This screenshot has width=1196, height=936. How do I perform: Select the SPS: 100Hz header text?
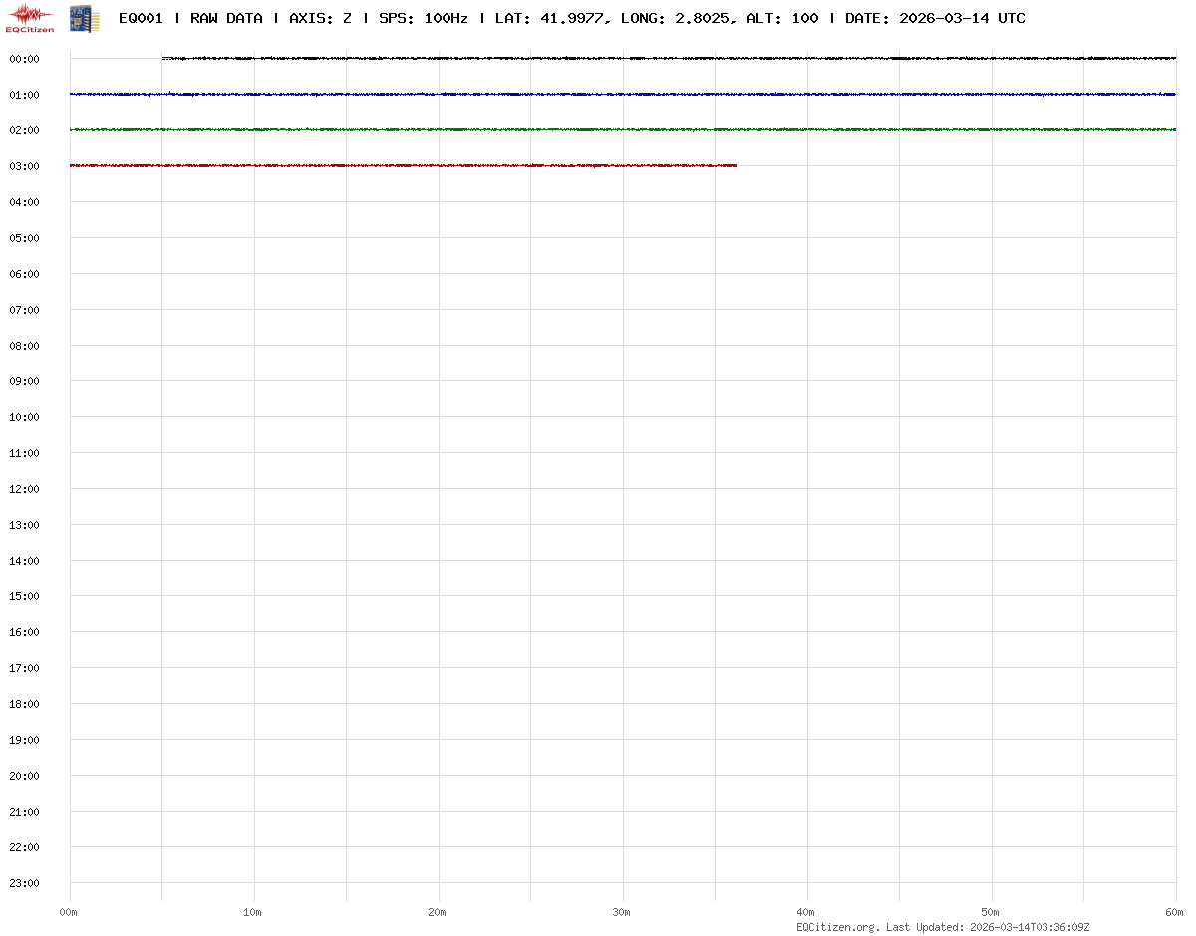tap(423, 18)
